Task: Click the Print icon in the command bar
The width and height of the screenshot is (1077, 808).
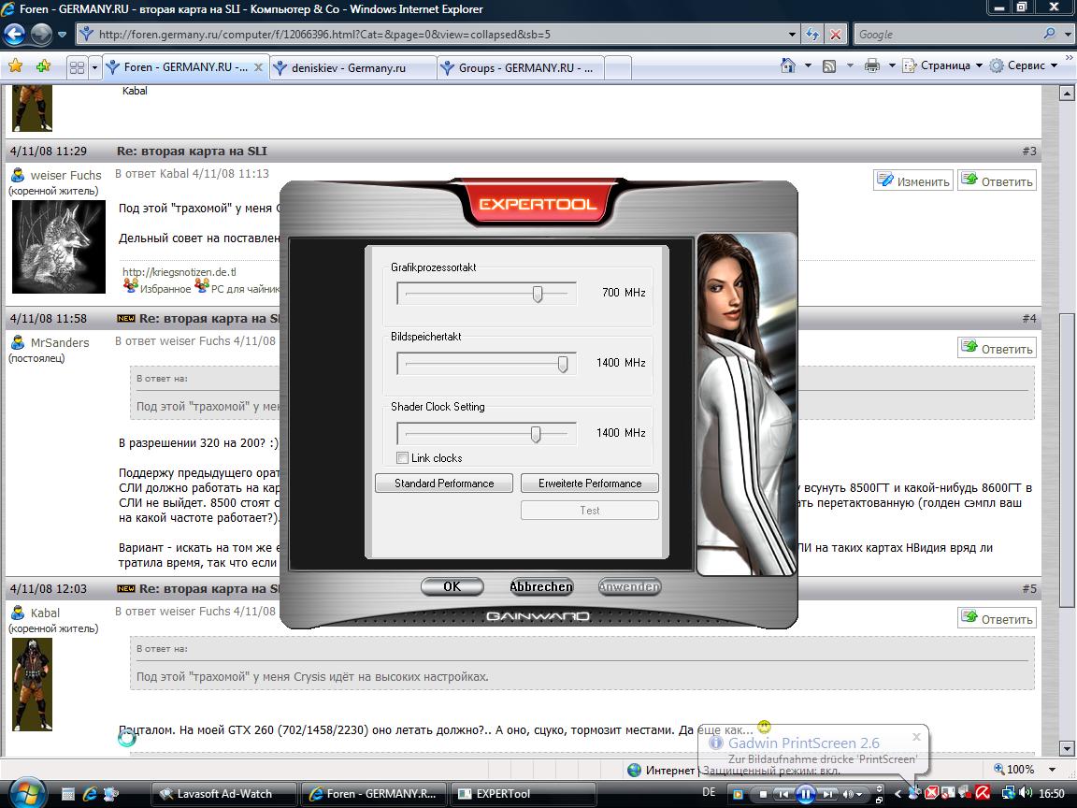Action: (871, 66)
